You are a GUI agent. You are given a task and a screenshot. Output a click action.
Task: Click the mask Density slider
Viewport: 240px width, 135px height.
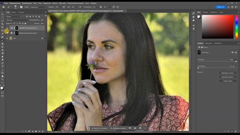(217, 61)
